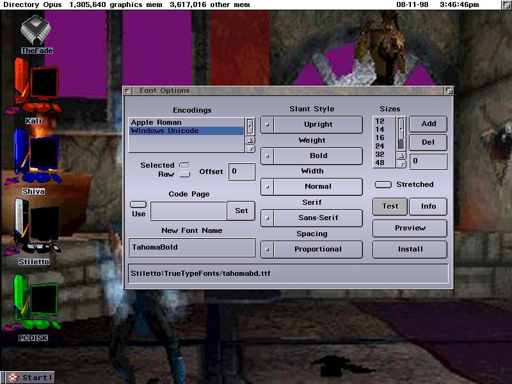Click the Code Page text field

coord(188,211)
